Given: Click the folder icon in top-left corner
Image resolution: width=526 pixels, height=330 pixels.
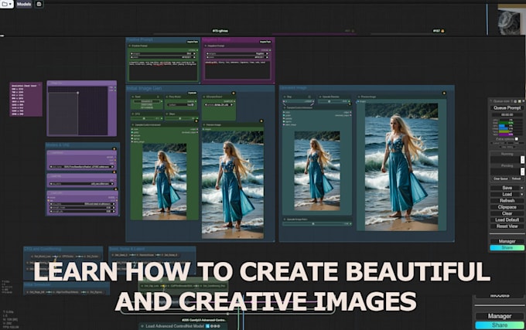Looking at the screenshot, I should (x=5, y=4).
